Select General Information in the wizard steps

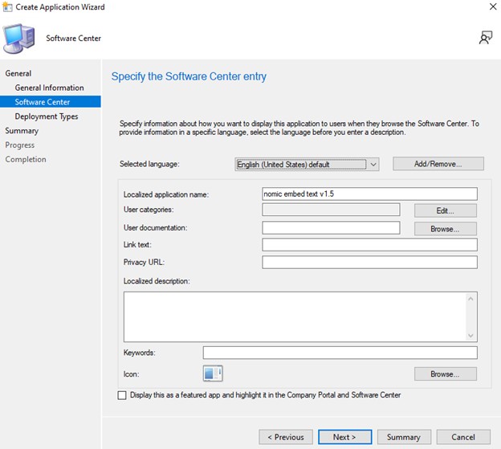pyautogui.click(x=49, y=88)
